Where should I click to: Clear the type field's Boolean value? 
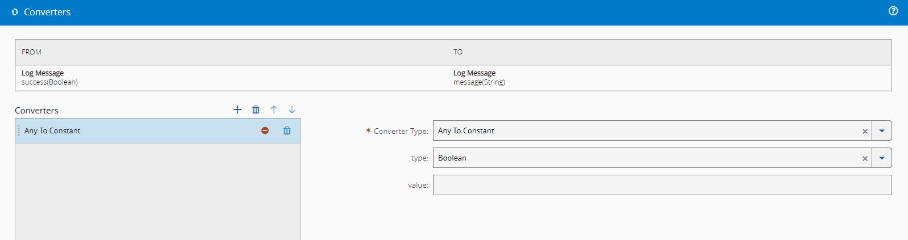point(865,158)
